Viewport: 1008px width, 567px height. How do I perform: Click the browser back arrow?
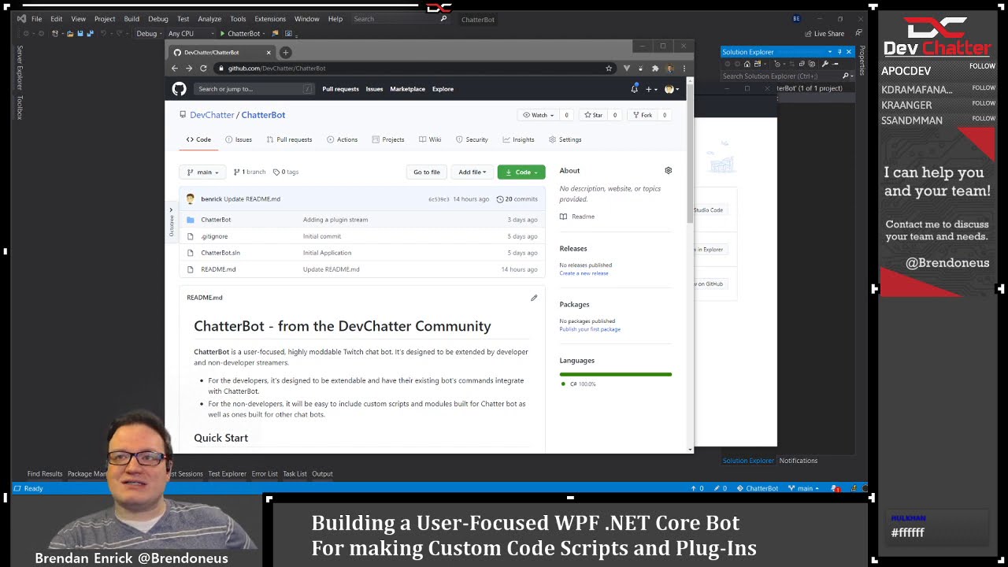175,69
